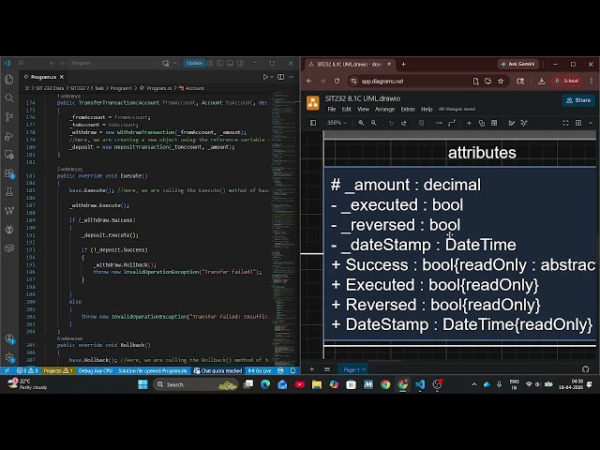
Task: Open the Testing flask icon in VS Code
Action: (9, 192)
